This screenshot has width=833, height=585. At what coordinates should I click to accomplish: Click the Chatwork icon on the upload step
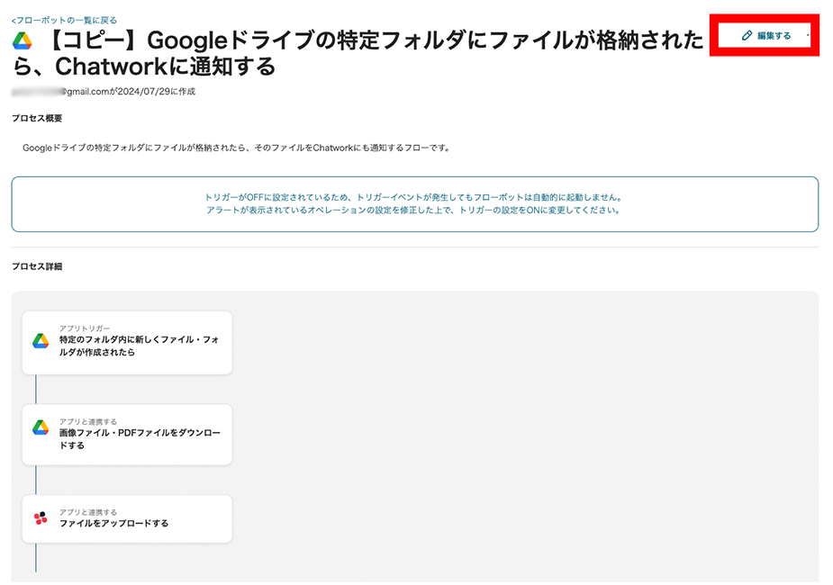[41, 518]
